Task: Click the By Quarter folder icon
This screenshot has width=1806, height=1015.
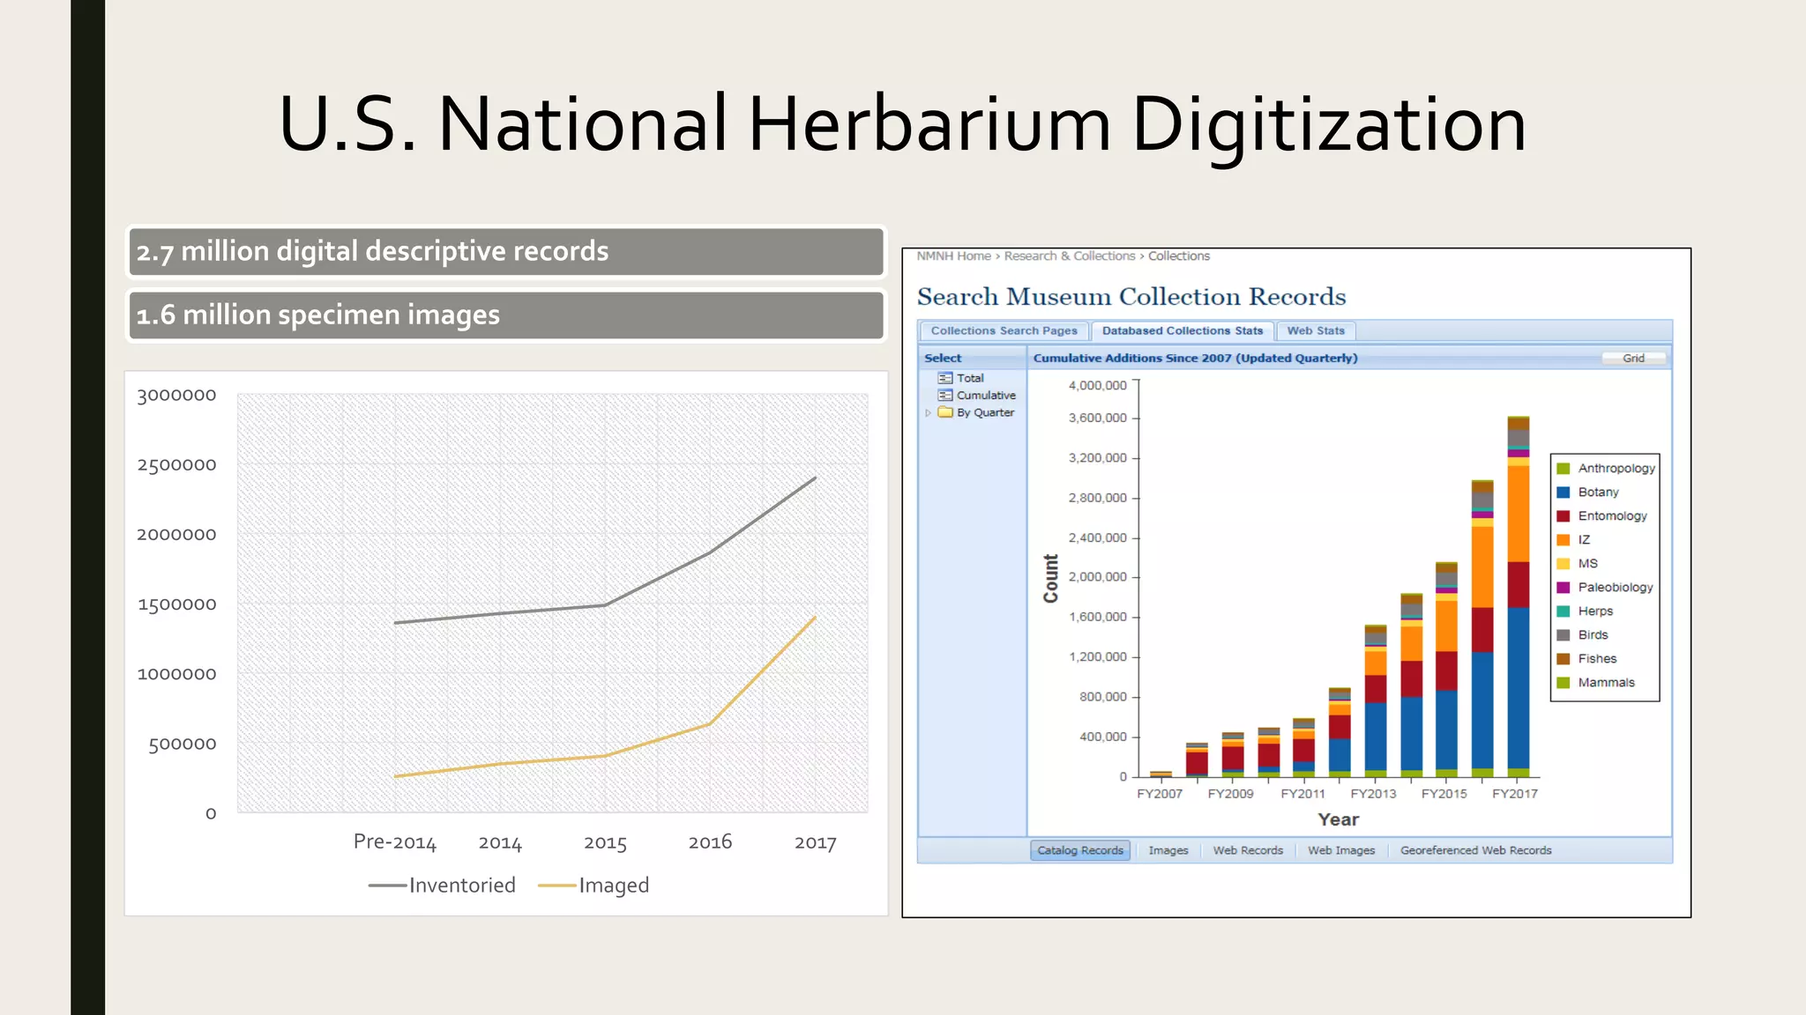Action: point(945,412)
